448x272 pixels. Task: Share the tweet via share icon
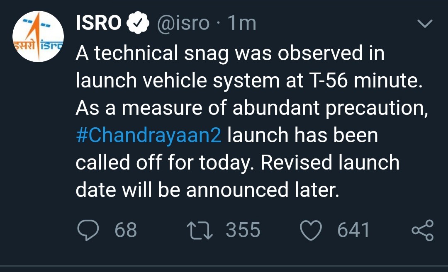click(x=423, y=230)
